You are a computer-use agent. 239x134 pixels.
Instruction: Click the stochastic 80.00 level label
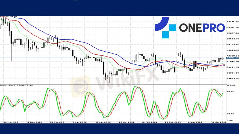click(230, 92)
